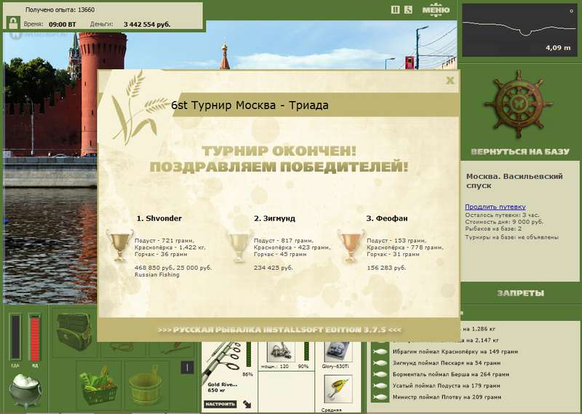Click ВЕРНУТЬСЯ НА БАЗУ button
Viewport: 582px width, 414px height.
click(x=520, y=151)
